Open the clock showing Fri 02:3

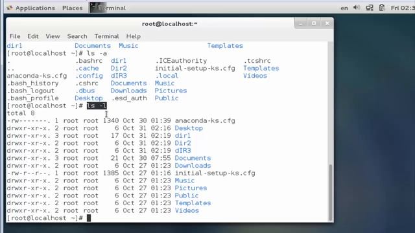403,8
